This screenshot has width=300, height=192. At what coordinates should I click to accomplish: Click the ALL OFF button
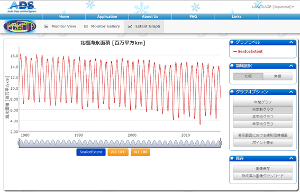pos(118,152)
